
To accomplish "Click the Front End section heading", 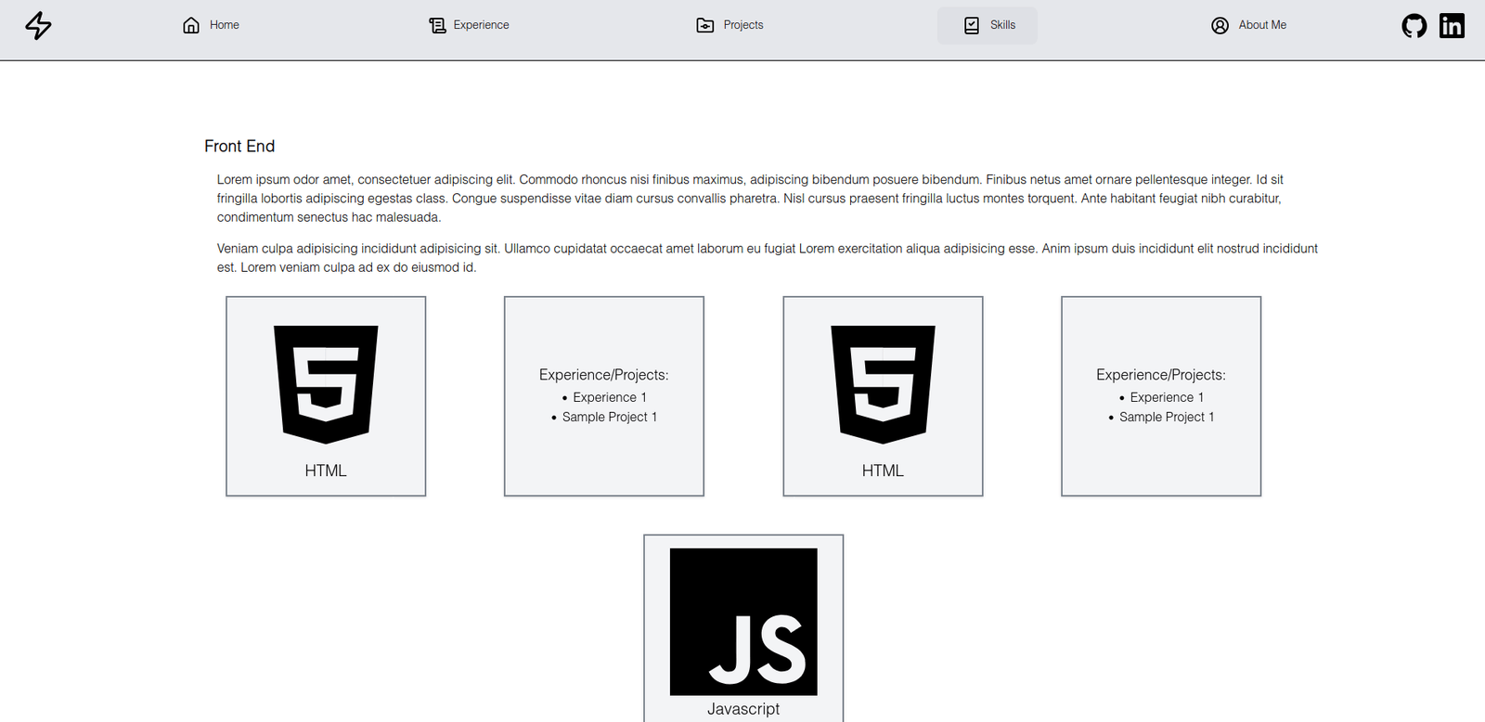I will pos(239,146).
